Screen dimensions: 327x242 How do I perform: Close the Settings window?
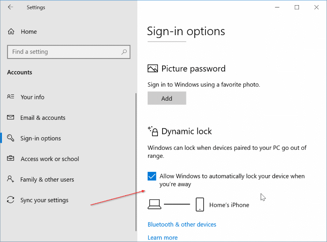point(316,7)
